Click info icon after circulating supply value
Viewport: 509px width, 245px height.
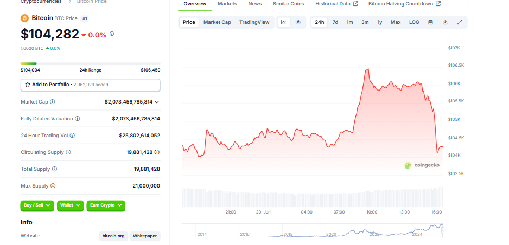(157, 152)
